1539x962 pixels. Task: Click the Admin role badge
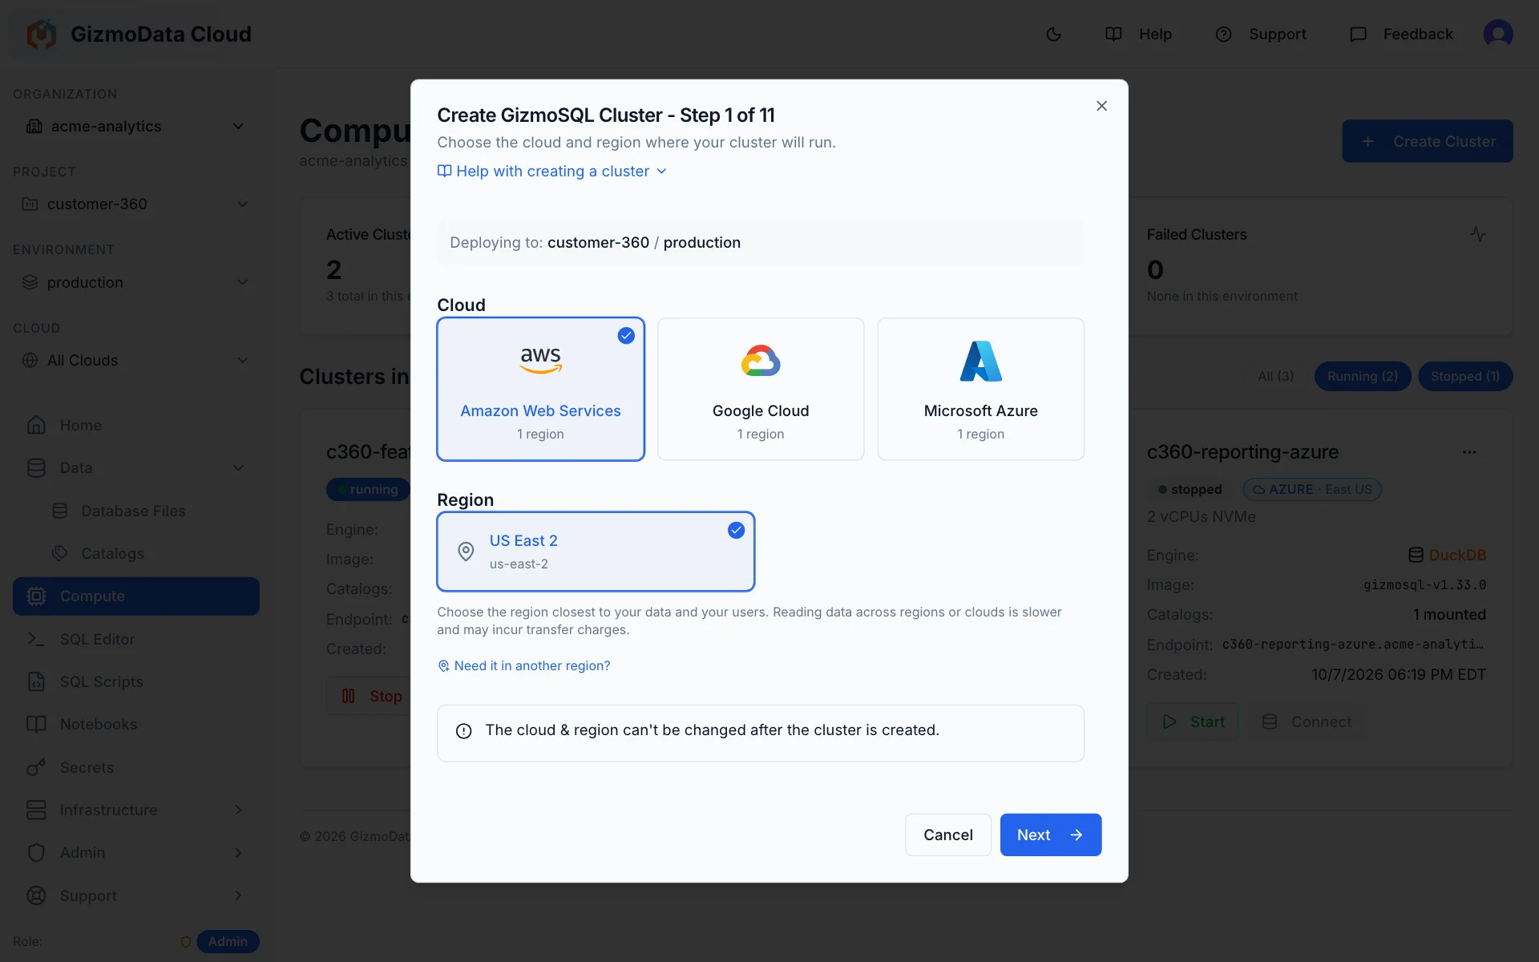(x=228, y=941)
